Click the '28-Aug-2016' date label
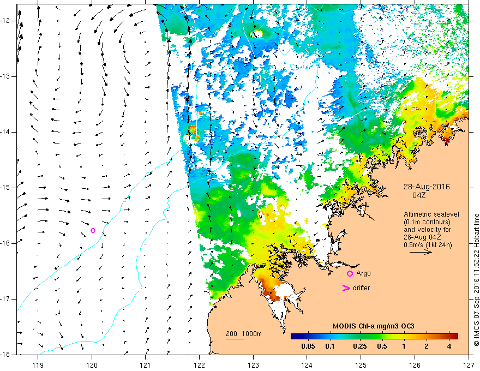480x371 pixels. 427,187
